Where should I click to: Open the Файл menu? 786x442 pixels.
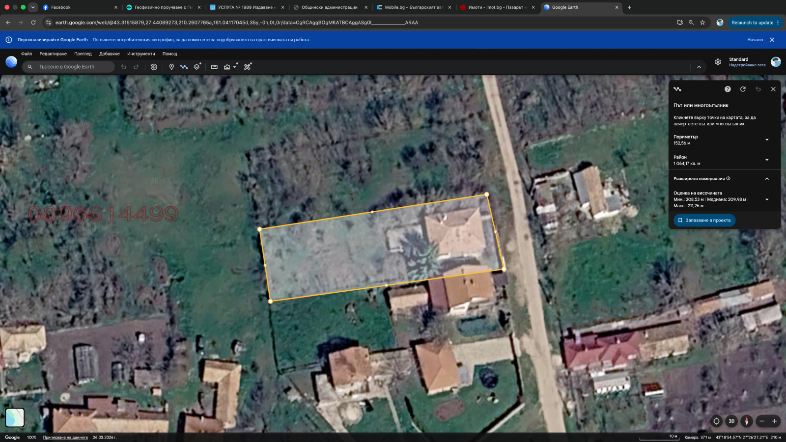(x=27, y=54)
